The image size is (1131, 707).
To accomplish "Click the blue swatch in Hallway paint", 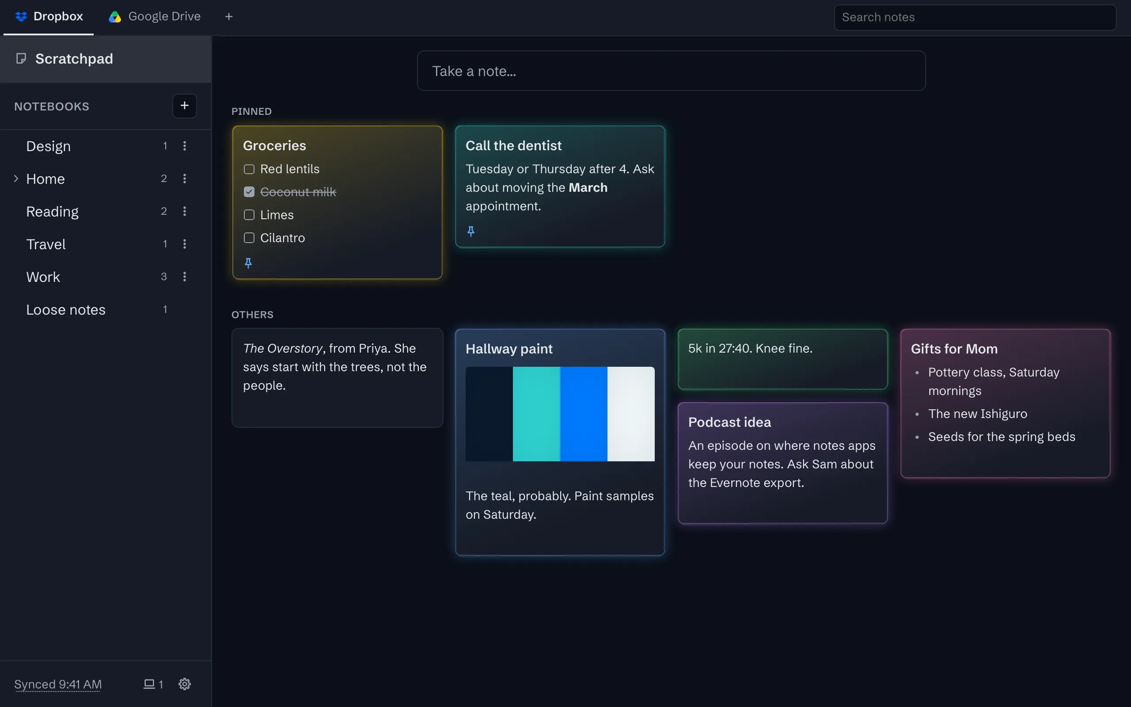I will pyautogui.click(x=584, y=414).
